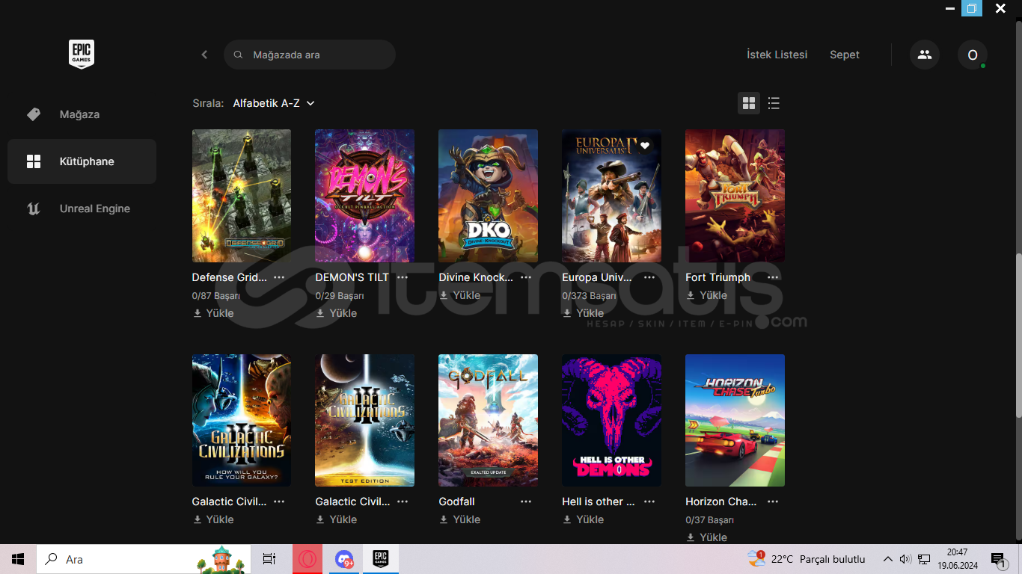
Task: Open the weather widget showing 22°C
Action: (x=806, y=559)
